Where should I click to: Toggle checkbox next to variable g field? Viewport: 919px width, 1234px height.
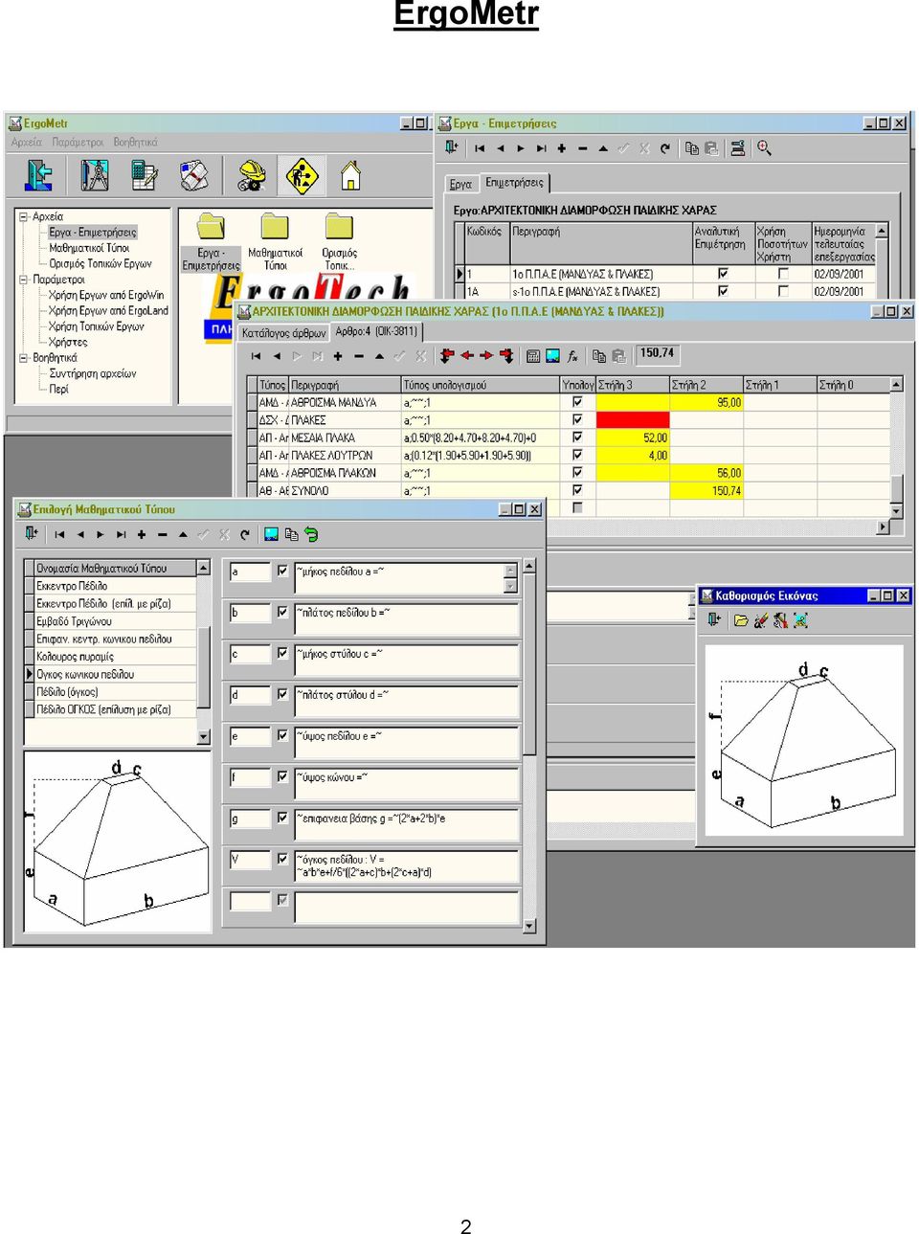(x=282, y=818)
